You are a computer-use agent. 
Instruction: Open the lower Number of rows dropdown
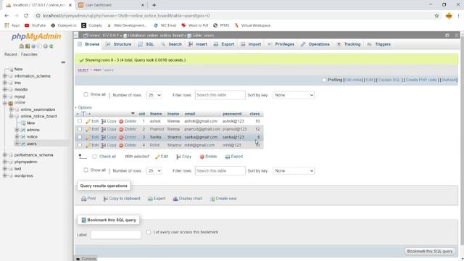[x=154, y=171]
